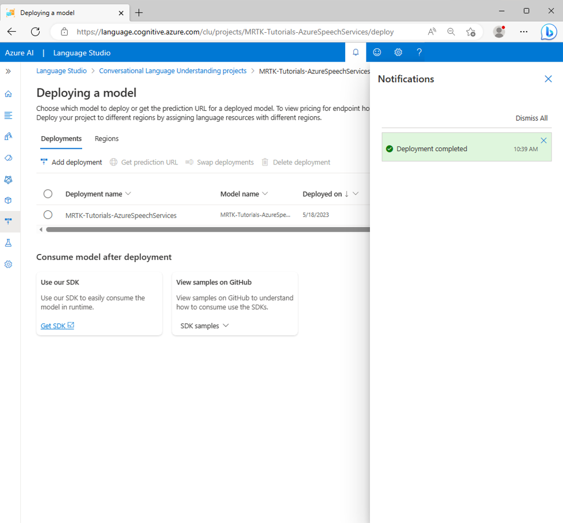Open the feedback smiley icon
This screenshot has height=523, width=563.
click(x=377, y=52)
